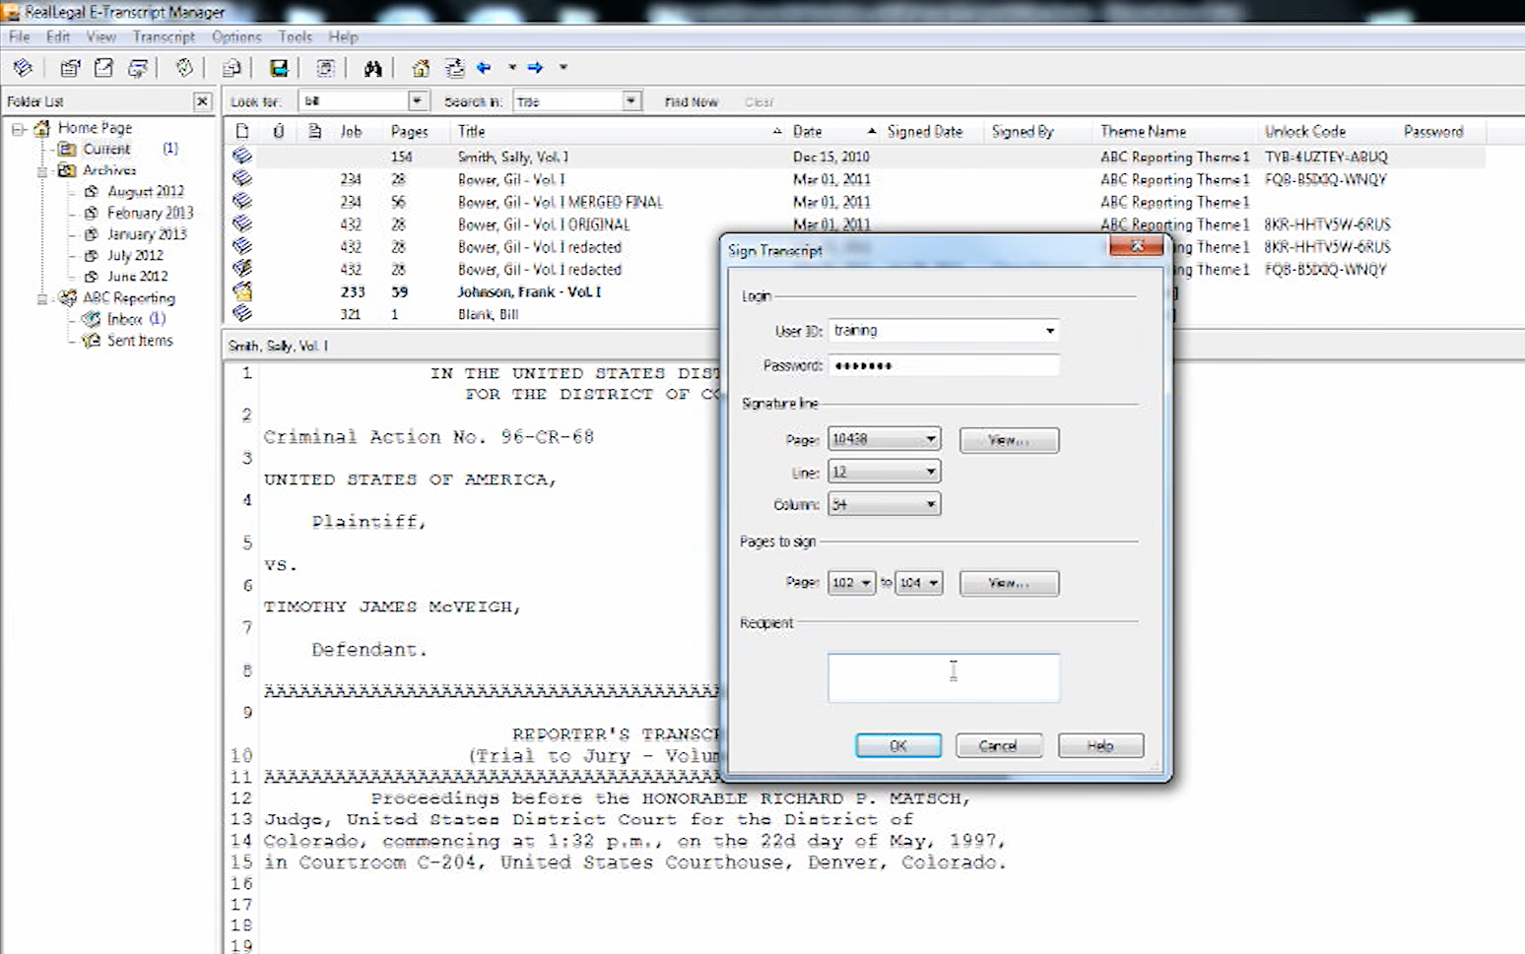Select the Sent Items folder
Viewport: 1525px width, 954px height.
(139, 341)
